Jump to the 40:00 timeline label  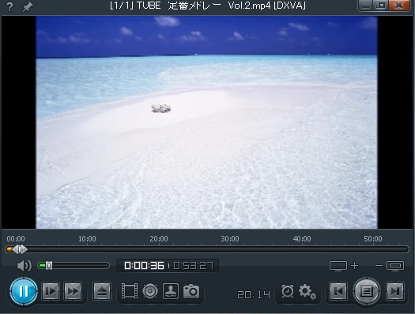302,239
